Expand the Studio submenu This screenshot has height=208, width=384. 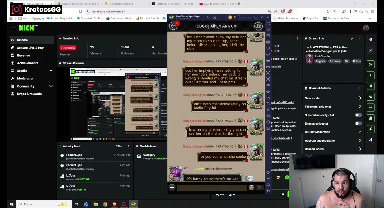51,71
